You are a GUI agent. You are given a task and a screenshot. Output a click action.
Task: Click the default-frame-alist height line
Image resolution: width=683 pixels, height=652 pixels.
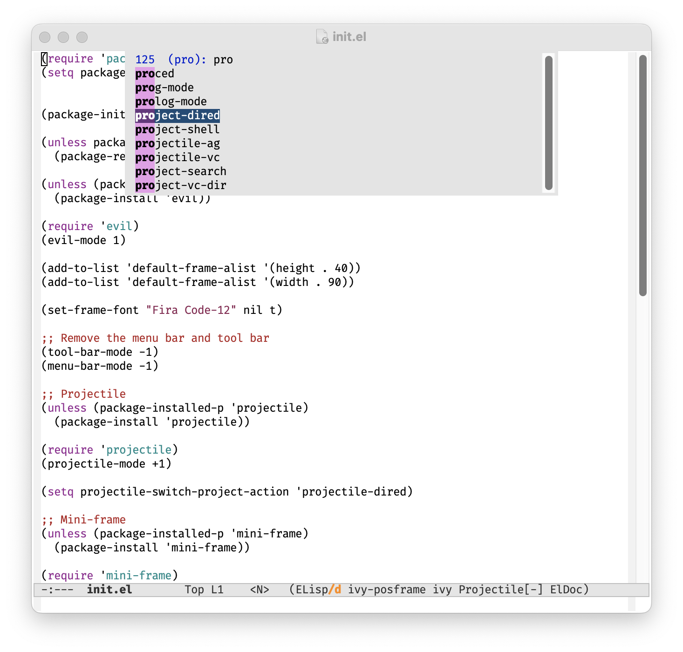pyautogui.click(x=201, y=268)
